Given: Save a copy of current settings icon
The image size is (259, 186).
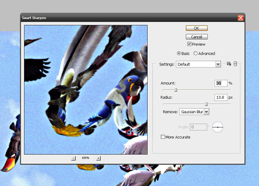Looking at the screenshot, I should pos(229,64).
